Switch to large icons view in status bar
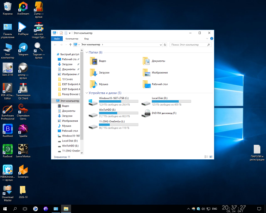 [211, 157]
